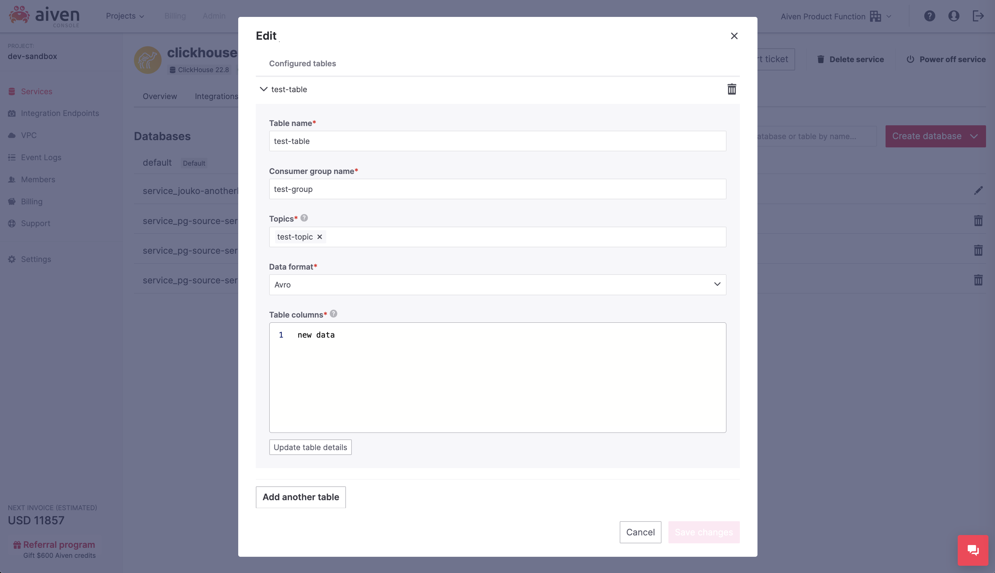Open the Projects dropdown menu

125,16
